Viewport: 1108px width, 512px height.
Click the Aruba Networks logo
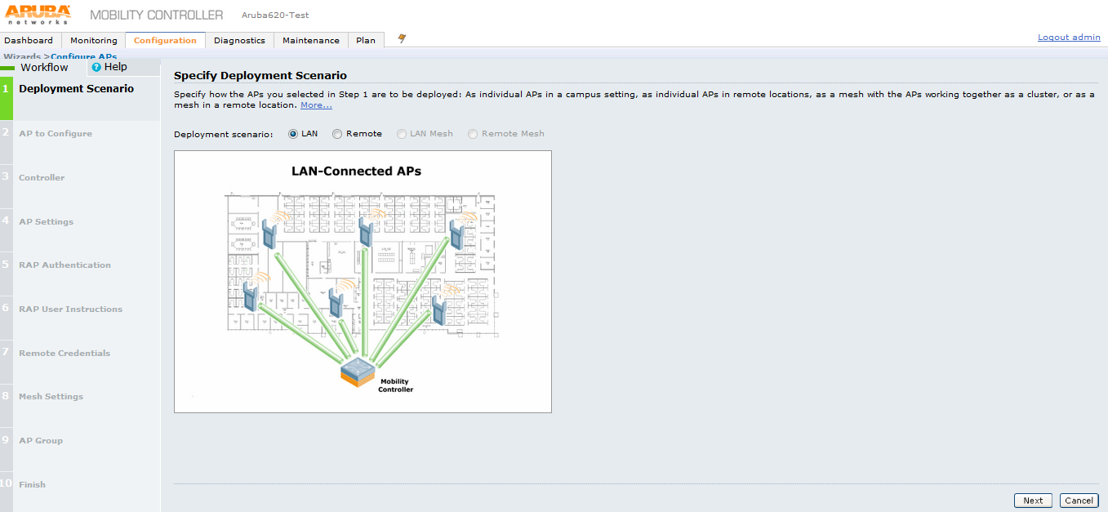point(38,14)
